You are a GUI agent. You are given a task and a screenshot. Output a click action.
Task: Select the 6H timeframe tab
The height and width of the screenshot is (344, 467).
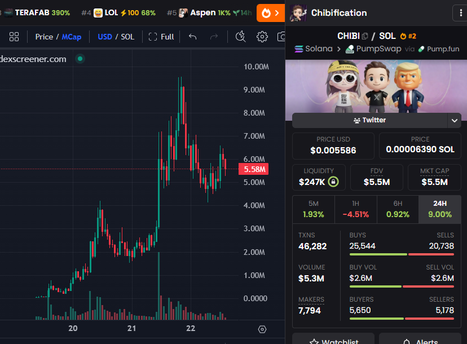coord(398,209)
